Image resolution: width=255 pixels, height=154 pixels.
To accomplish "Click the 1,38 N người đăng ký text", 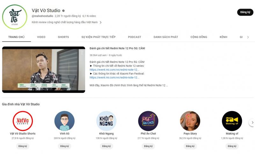I will 232,138.
